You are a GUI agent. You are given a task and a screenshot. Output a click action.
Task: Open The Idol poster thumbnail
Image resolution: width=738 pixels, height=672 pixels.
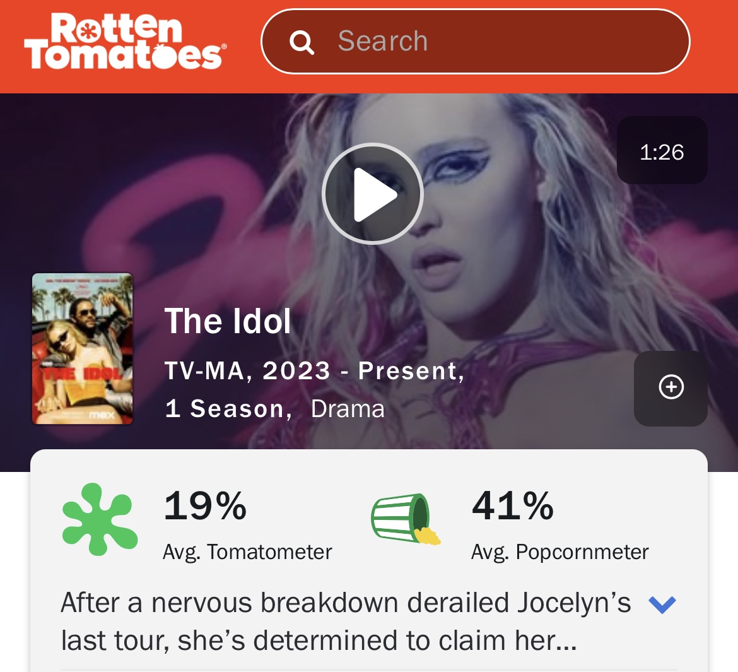(83, 348)
